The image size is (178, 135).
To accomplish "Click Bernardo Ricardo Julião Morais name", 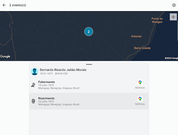I will pyautogui.click(x=63, y=70).
